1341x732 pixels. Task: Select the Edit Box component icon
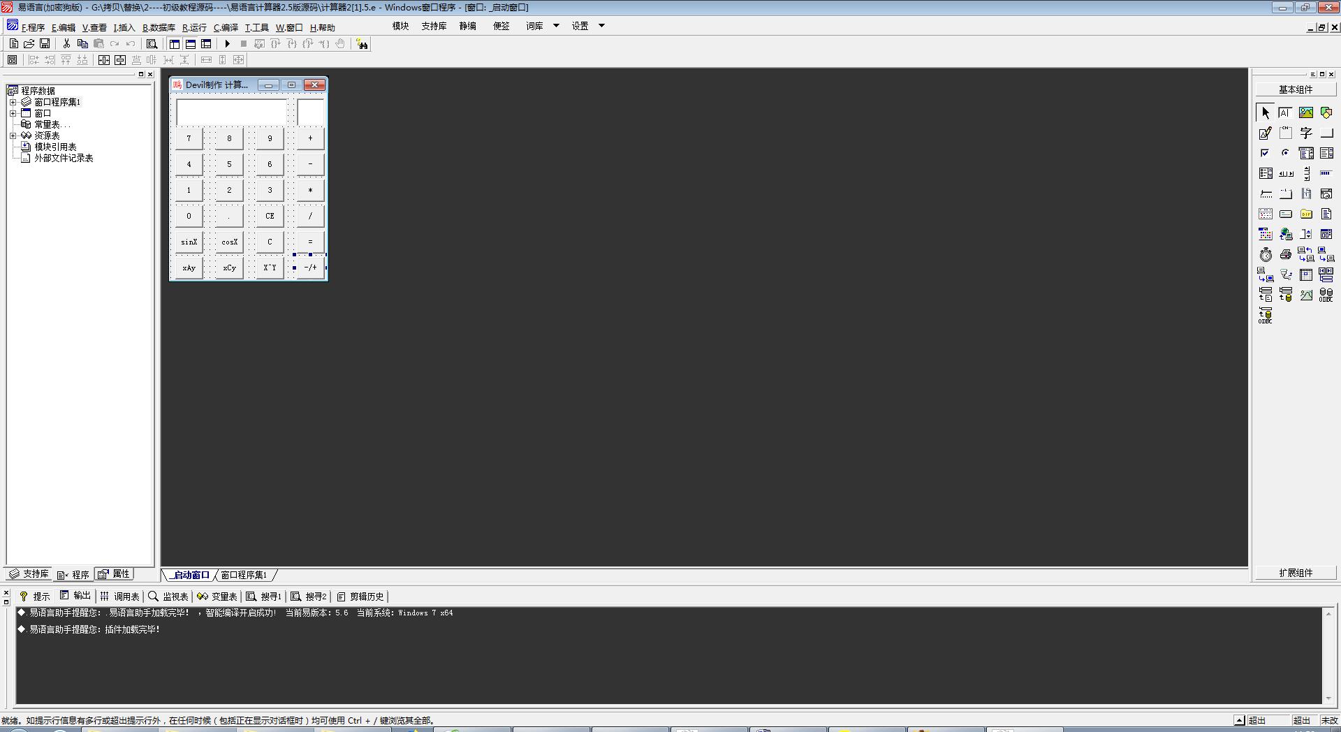[x=1285, y=112]
